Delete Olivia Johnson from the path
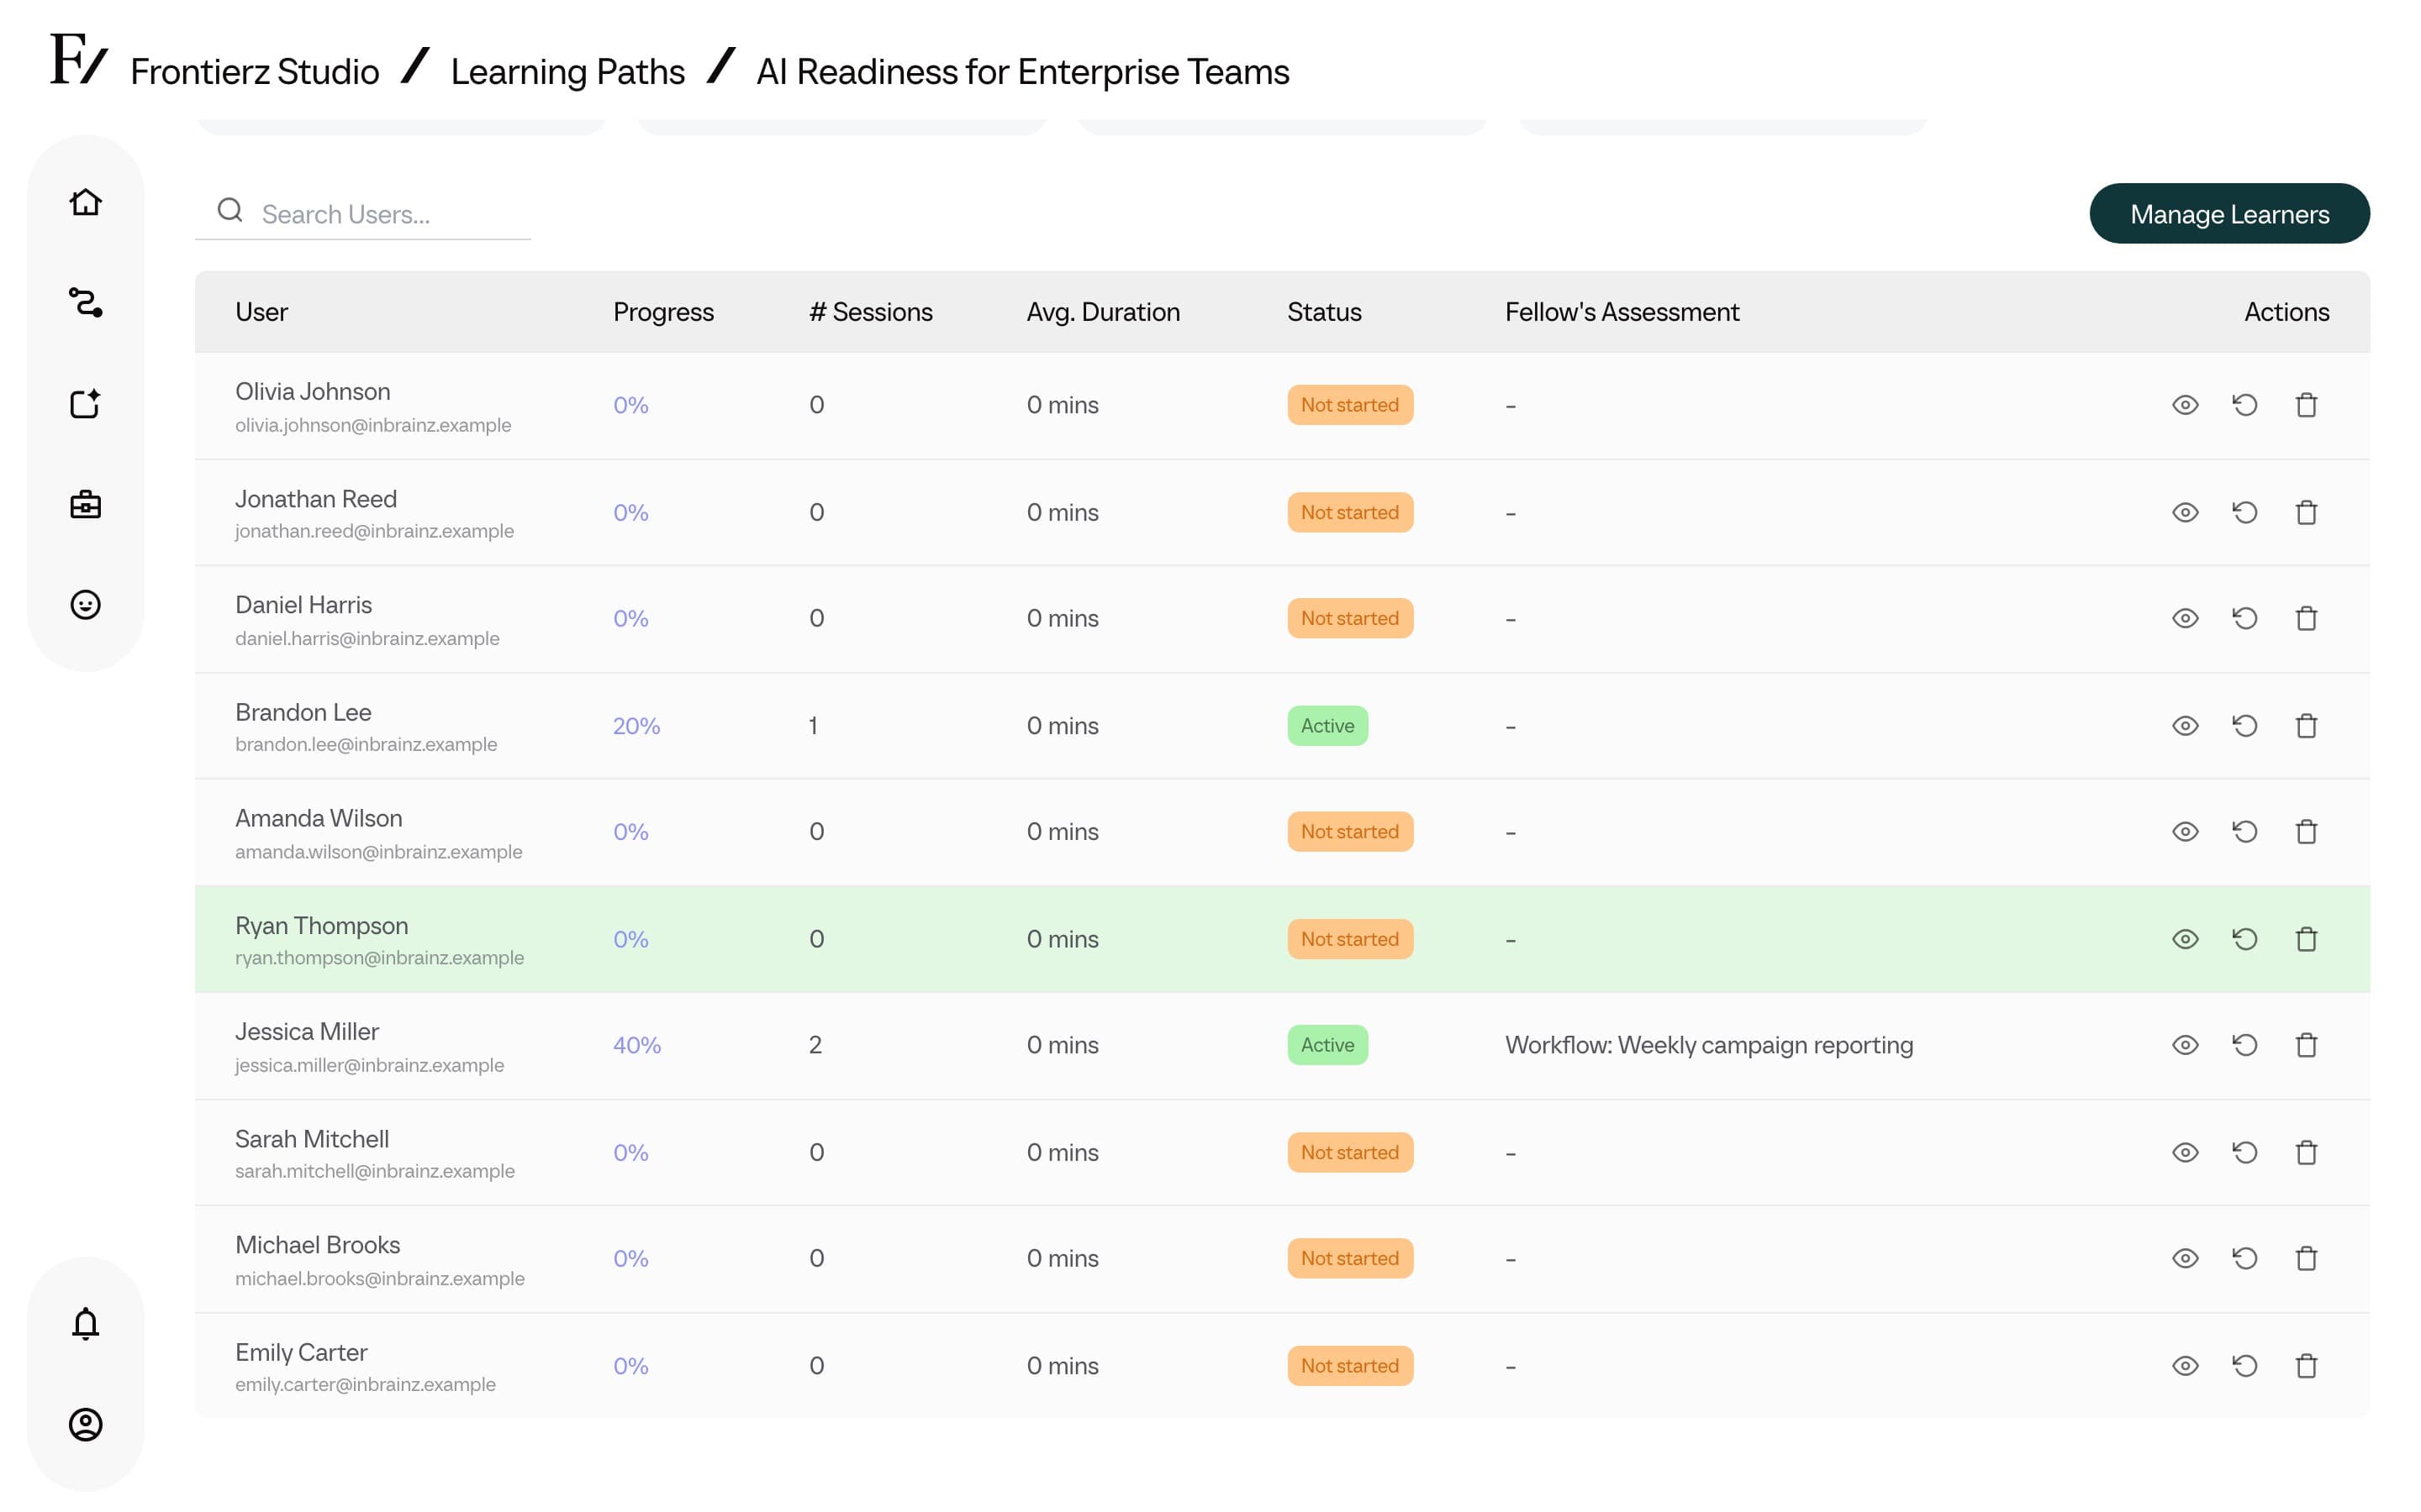 (2306, 405)
